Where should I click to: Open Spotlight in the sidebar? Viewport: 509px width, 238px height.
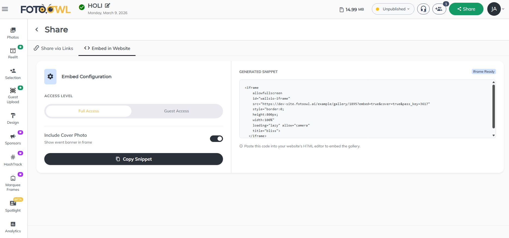point(13,207)
